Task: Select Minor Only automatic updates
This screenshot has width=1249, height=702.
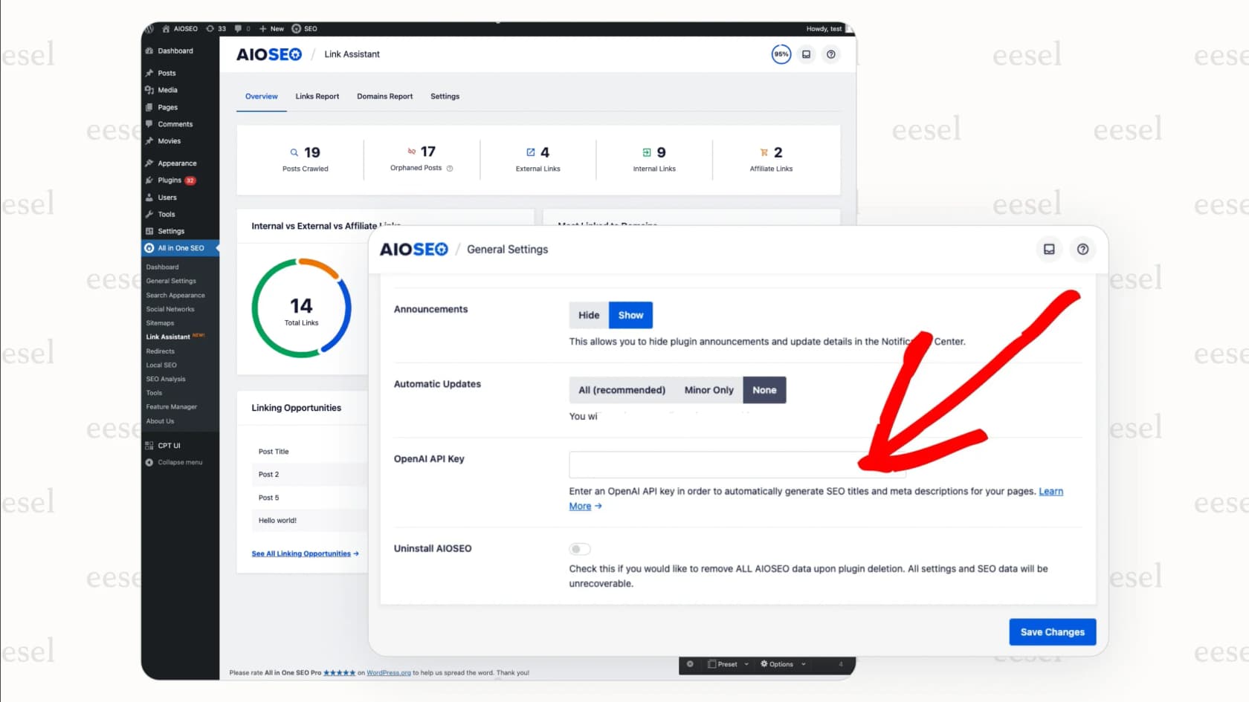Action: point(709,390)
